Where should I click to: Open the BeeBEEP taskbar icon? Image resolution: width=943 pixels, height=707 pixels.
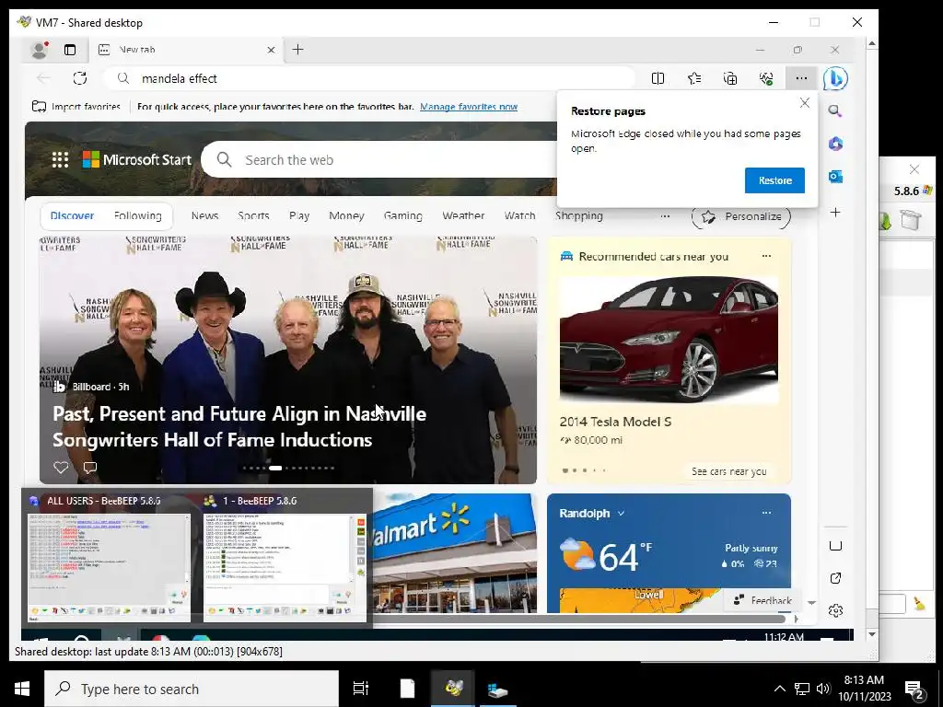pos(453,689)
